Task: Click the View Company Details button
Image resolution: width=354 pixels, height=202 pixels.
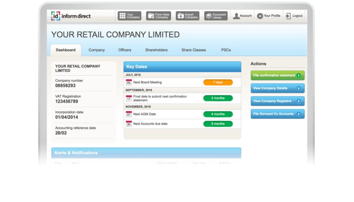Action: [x=277, y=88]
